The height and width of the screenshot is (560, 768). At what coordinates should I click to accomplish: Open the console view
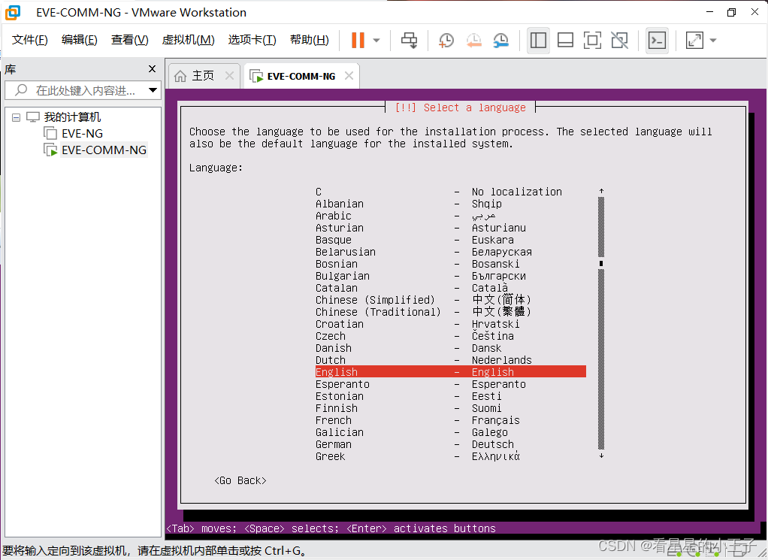tap(657, 40)
